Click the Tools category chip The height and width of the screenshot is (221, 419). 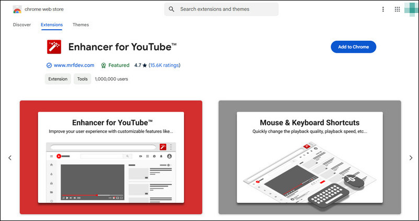pos(83,79)
